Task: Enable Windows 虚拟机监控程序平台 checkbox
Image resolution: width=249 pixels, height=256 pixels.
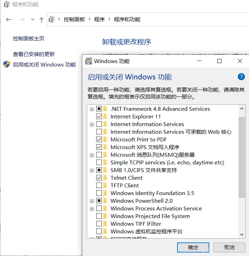Action: point(99,231)
